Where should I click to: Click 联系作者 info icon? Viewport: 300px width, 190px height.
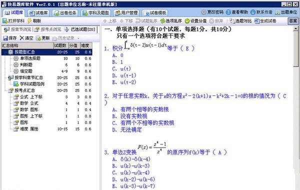point(252,12)
